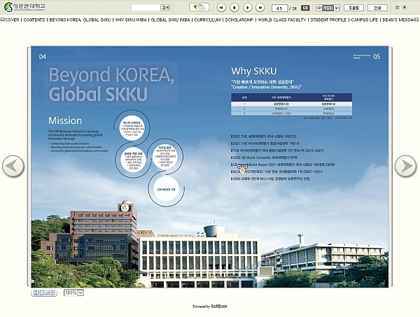Click the Sungkyunkwan University logo
Screen dimensions: 420x317
click(x=24, y=7)
